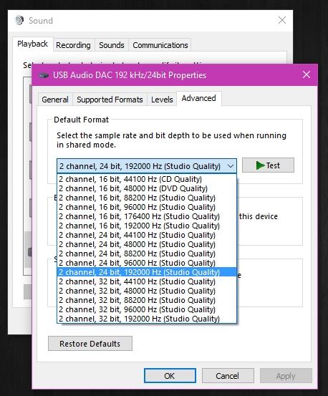Choose 2 channel, 16 bit, 96000 Hz option
The height and width of the screenshot is (396, 328).
[147, 207]
